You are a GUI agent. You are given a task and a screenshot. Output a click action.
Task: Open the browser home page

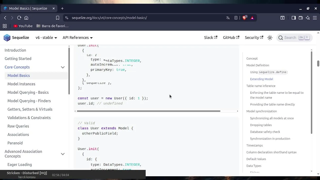26,18
